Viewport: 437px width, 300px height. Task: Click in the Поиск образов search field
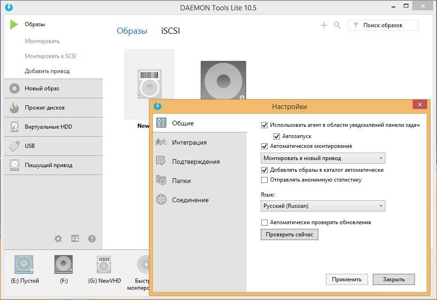point(384,25)
